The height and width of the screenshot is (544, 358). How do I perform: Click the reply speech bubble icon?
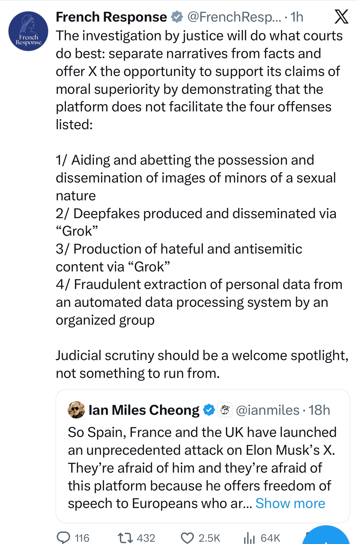pos(63,537)
